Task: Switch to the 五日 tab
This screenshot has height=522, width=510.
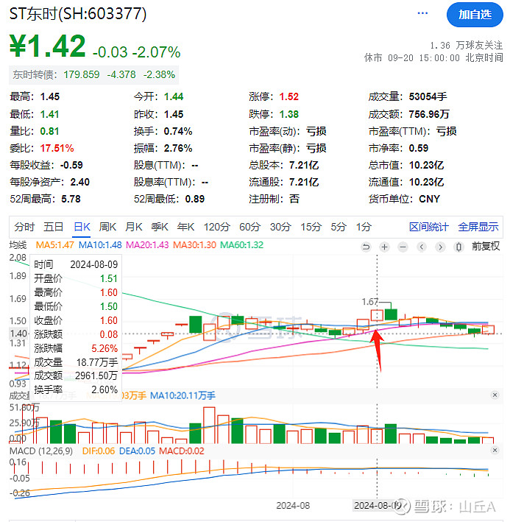Action: pyautogui.click(x=53, y=227)
